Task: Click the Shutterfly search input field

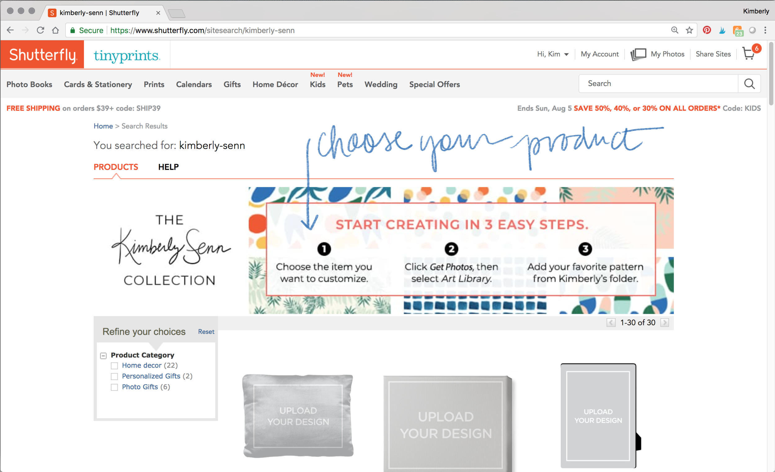Action: 658,84
